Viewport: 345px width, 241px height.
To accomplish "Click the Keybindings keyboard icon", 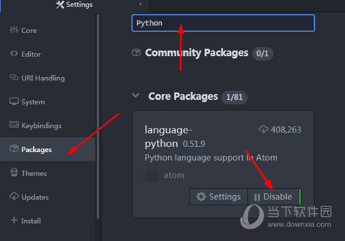I will tap(14, 125).
